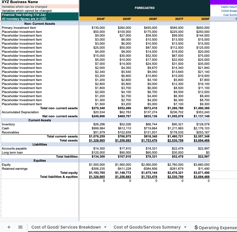Viewport: 237px width, 232px height.
Task: Select the Receivables row label
Action: 10,132
